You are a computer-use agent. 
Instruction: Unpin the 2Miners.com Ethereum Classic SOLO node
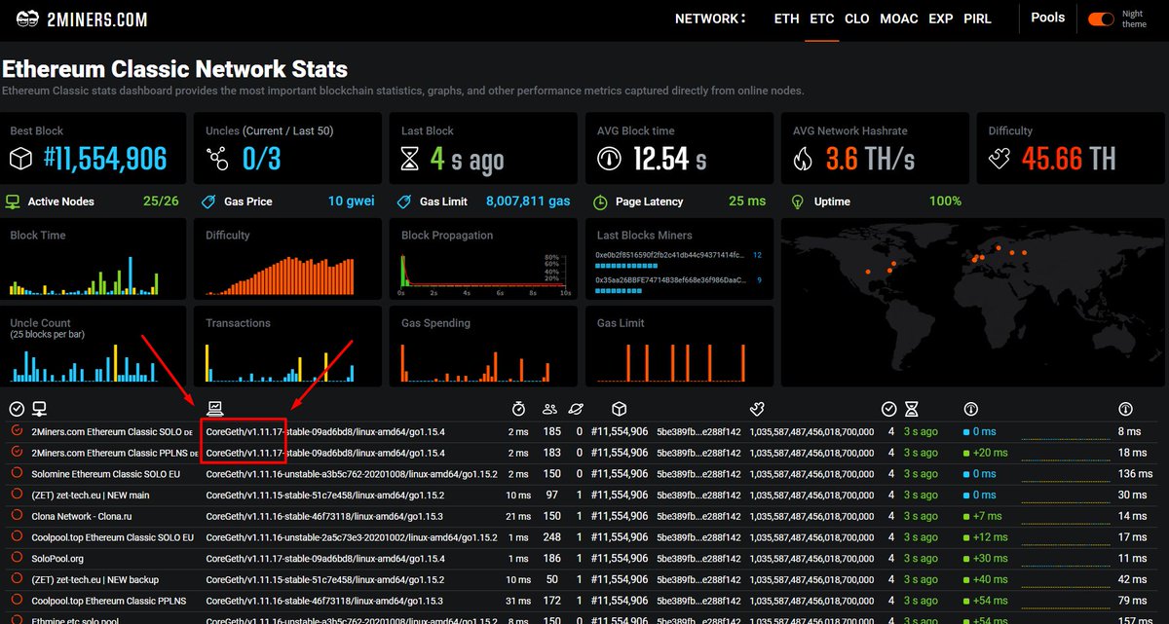17,430
